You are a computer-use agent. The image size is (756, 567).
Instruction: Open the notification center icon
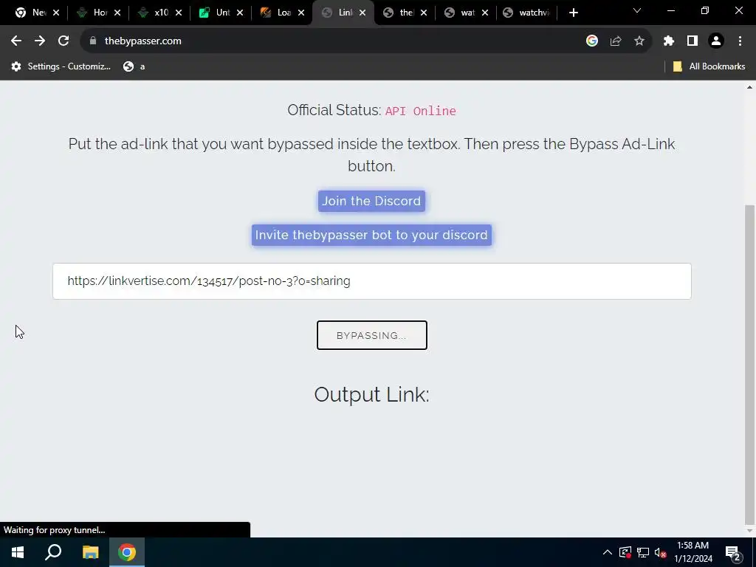733,553
